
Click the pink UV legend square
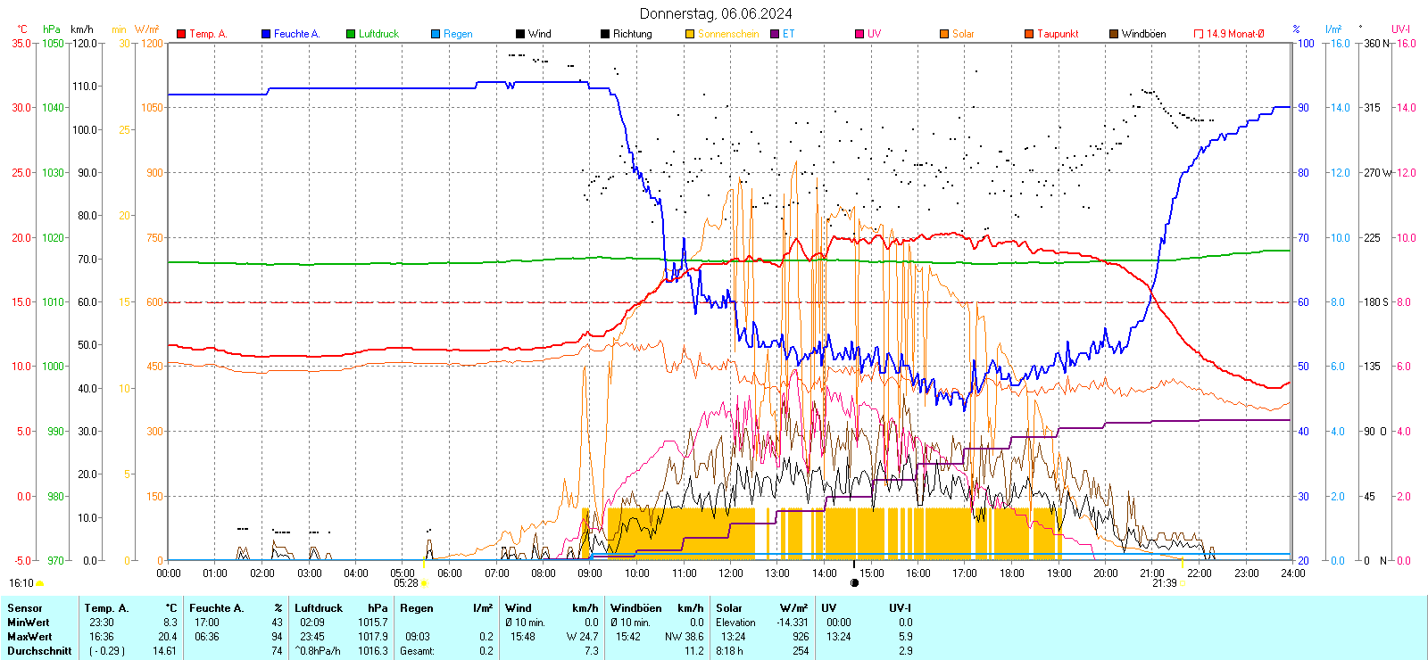tap(859, 34)
